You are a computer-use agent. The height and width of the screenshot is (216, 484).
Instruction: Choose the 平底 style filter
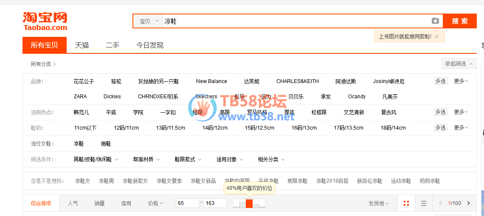point(111,112)
